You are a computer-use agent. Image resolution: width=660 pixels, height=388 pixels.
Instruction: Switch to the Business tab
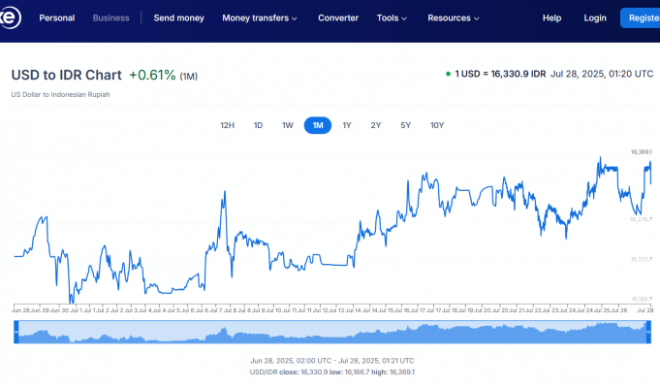110,17
